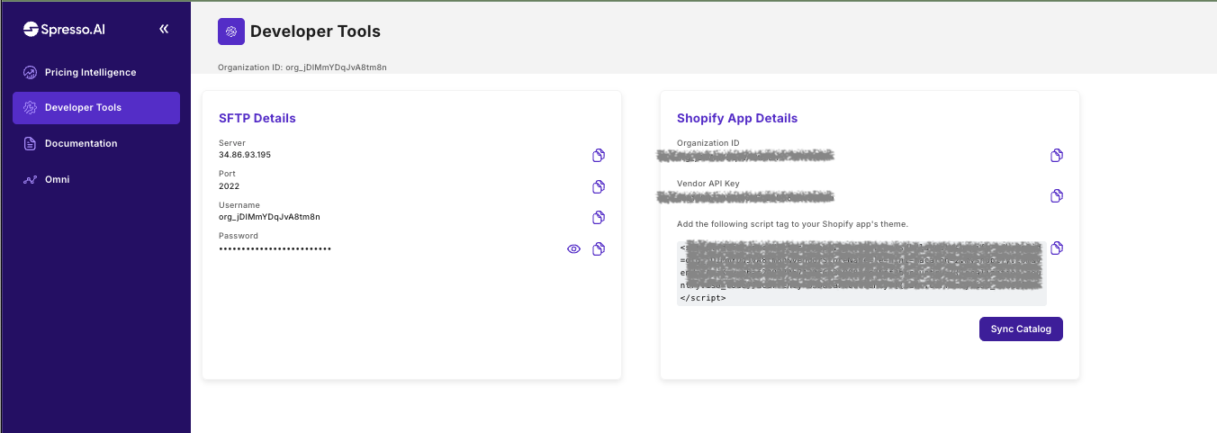
Task: Copy the SFTP Server address
Action: [x=598, y=156]
